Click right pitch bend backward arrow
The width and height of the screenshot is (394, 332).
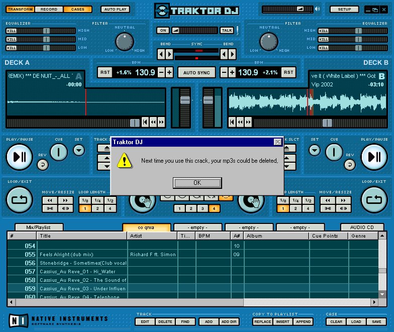pyautogui.click(x=224, y=54)
